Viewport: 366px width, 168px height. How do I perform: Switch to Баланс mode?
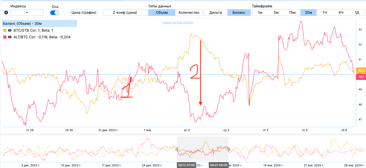[239, 13]
